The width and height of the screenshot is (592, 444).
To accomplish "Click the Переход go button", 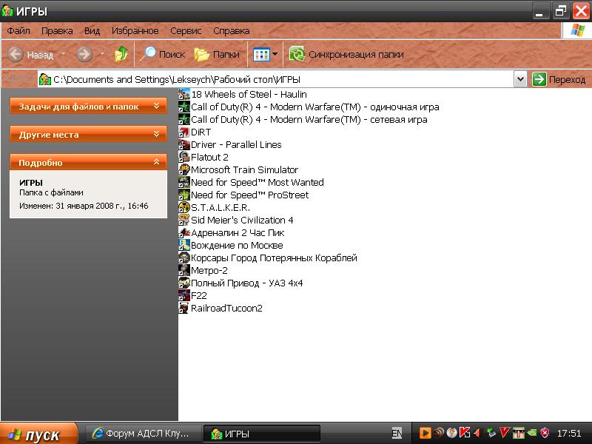I will point(559,79).
